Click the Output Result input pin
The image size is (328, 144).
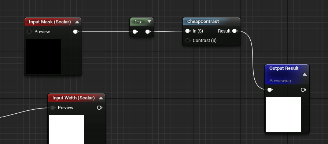tap(270, 90)
